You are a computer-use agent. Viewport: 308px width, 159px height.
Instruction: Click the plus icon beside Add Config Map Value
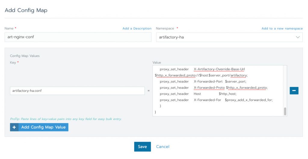coord(14,127)
